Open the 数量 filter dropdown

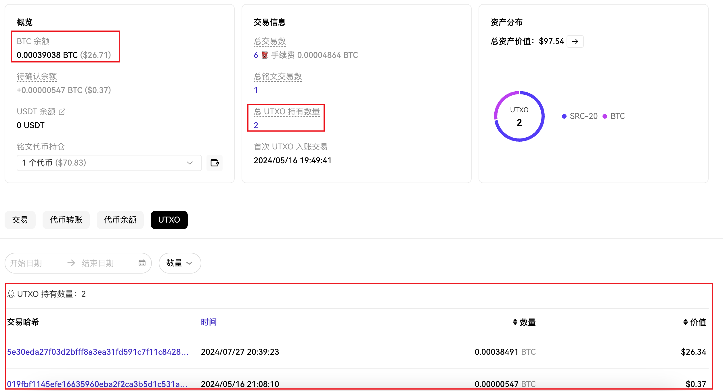[x=180, y=263]
